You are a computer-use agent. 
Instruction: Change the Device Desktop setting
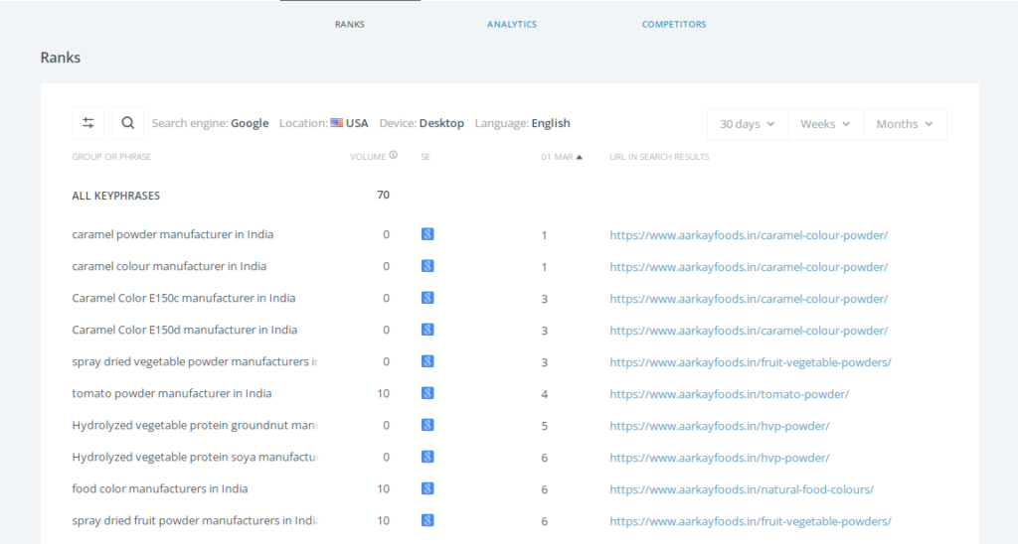[422, 123]
